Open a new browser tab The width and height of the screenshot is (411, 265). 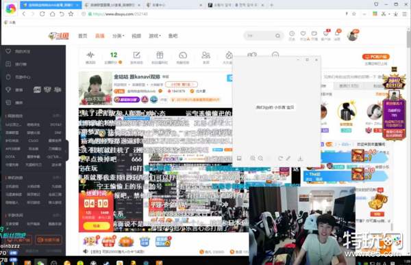pyautogui.click(x=271, y=5)
